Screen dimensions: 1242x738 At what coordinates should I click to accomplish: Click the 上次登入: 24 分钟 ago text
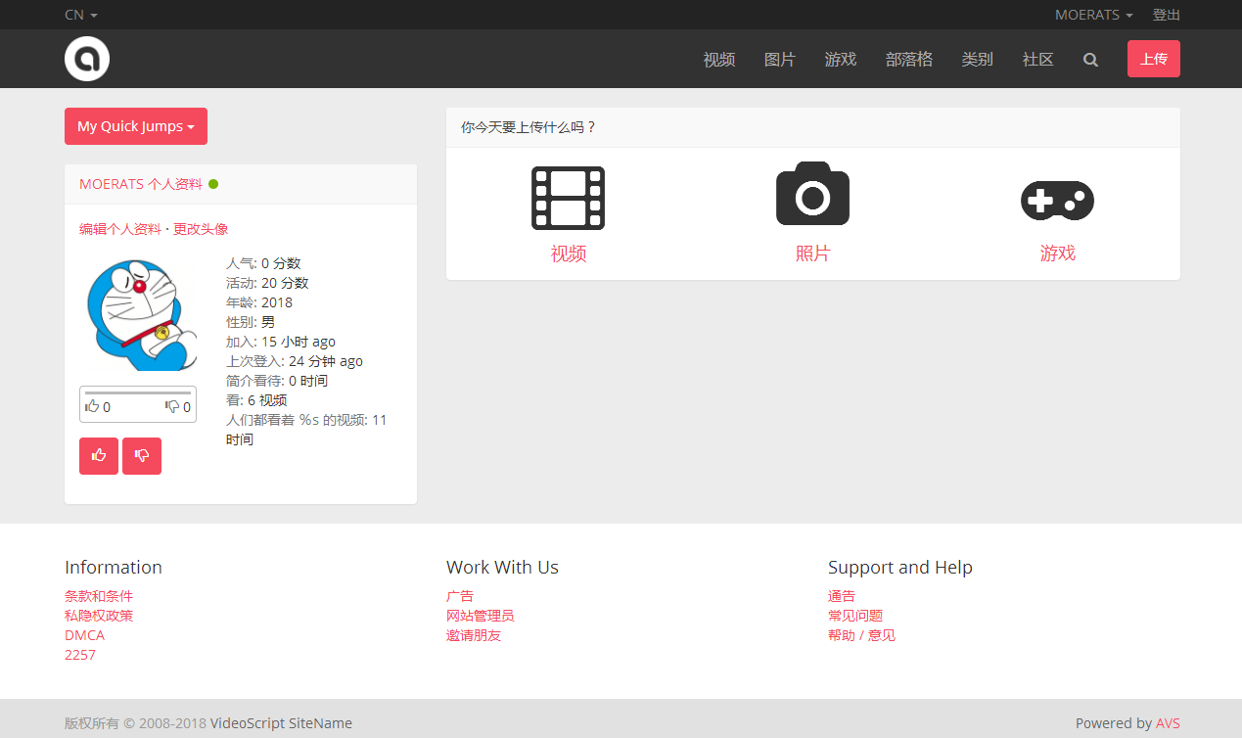pos(295,361)
